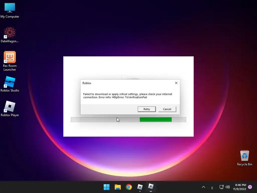The image size is (257, 193).
Task: Select the DataWagon desktop shortcut
Action: (10, 35)
